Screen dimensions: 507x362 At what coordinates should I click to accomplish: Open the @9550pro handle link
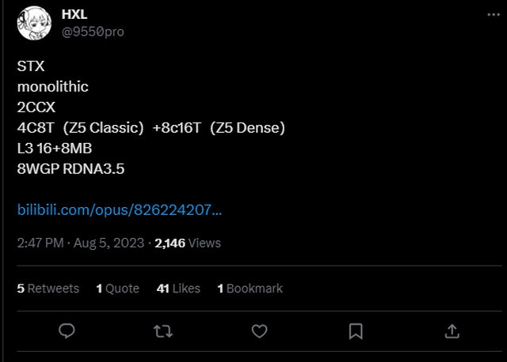point(92,32)
